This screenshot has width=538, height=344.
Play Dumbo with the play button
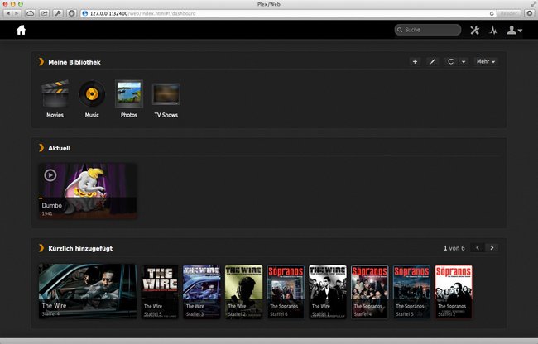point(50,175)
